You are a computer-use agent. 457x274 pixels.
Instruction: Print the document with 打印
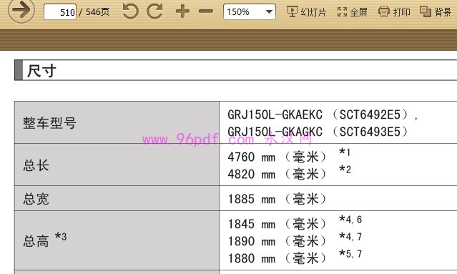[394, 12]
